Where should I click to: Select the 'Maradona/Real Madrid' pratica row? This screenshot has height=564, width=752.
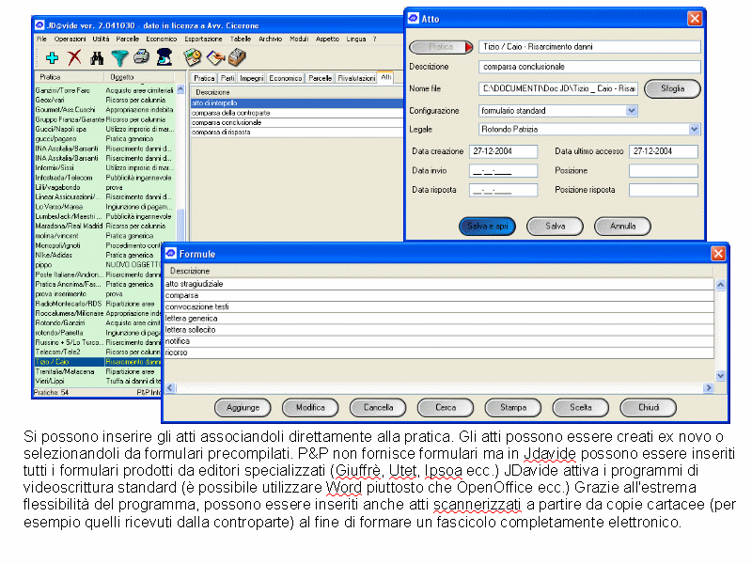point(105,226)
